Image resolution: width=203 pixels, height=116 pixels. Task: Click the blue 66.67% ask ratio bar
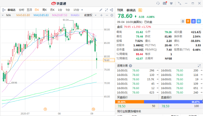coord(173,102)
